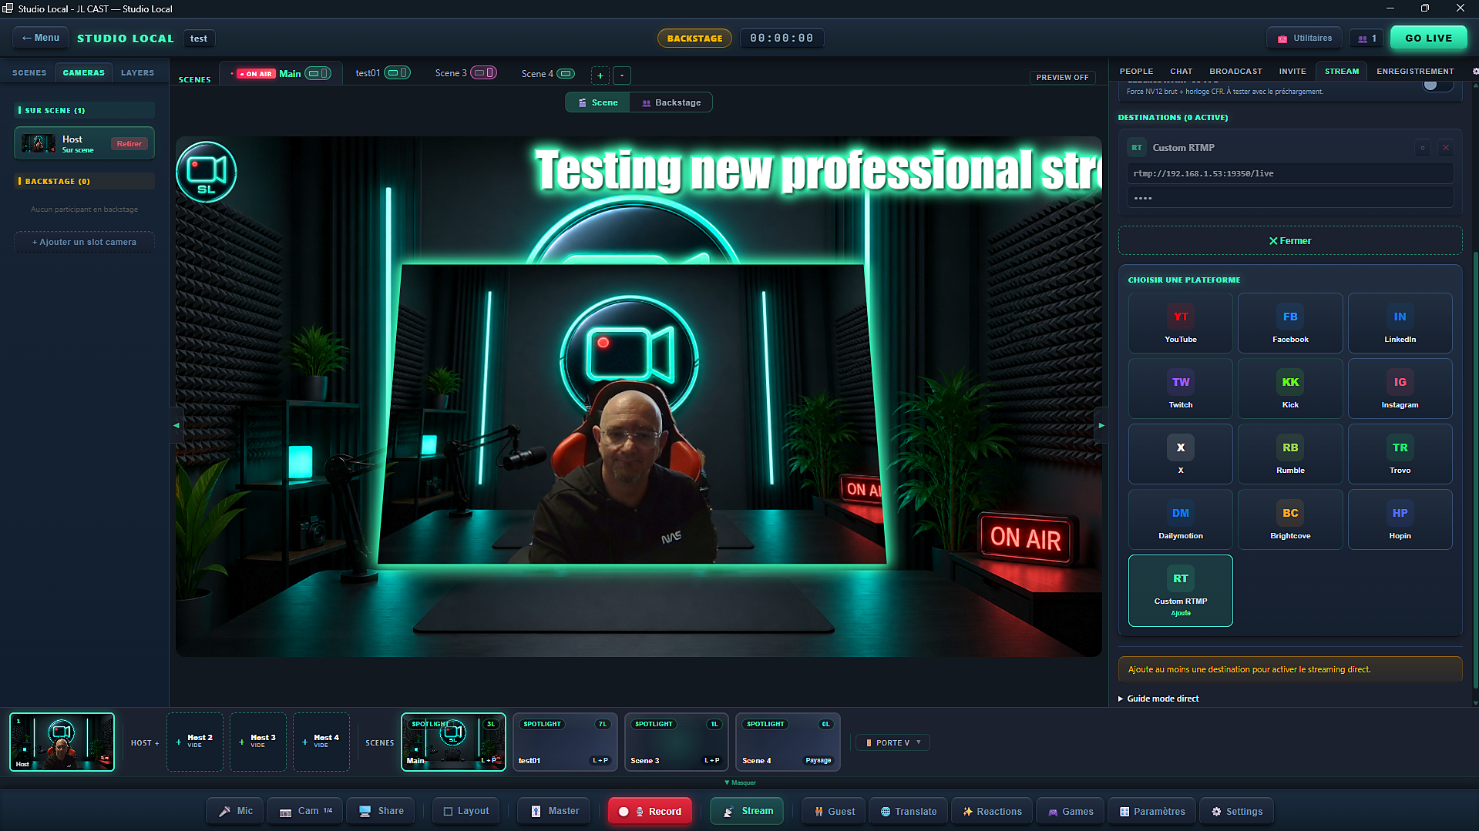This screenshot has height=831, width=1479.
Task: Add a new scene with plus button
Action: click(x=600, y=75)
